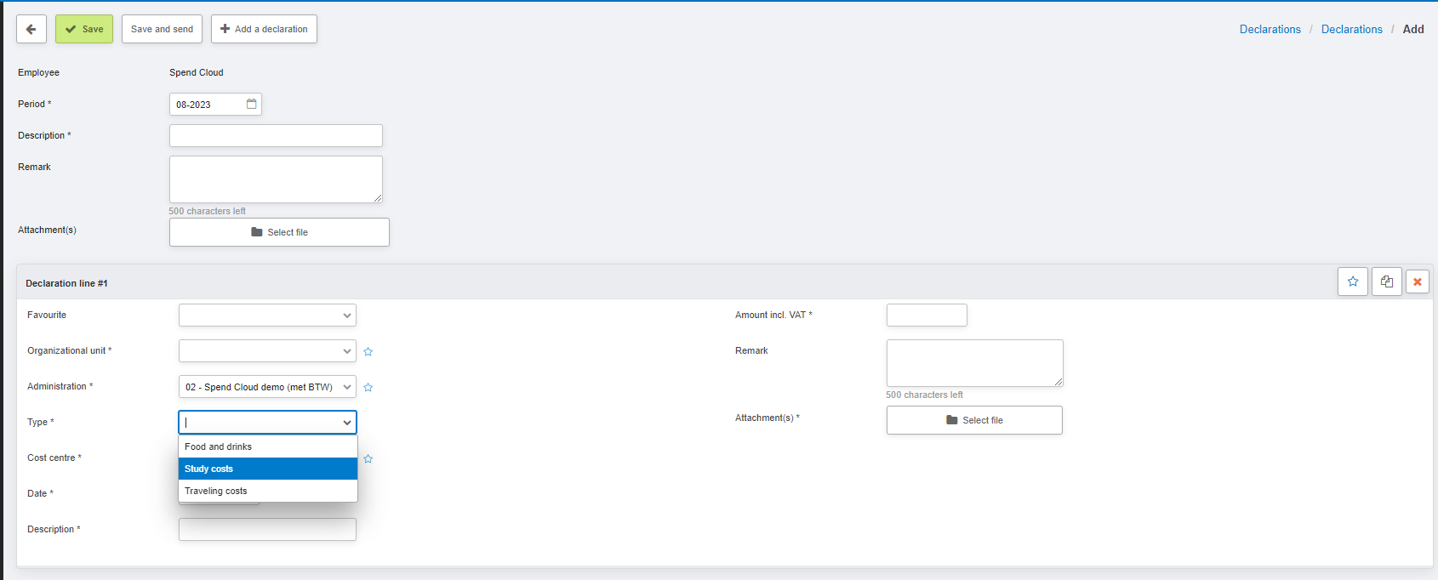Open second Declarations breadcrumb link
Viewport: 1438px width, 580px height.
click(1351, 29)
